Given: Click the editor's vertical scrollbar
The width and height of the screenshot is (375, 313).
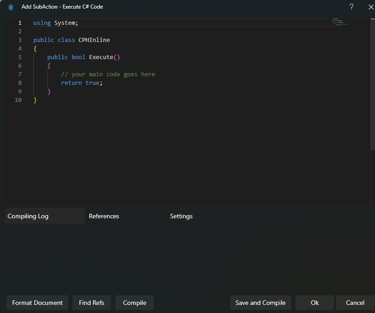Looking at the screenshot, I should (x=372, y=86).
